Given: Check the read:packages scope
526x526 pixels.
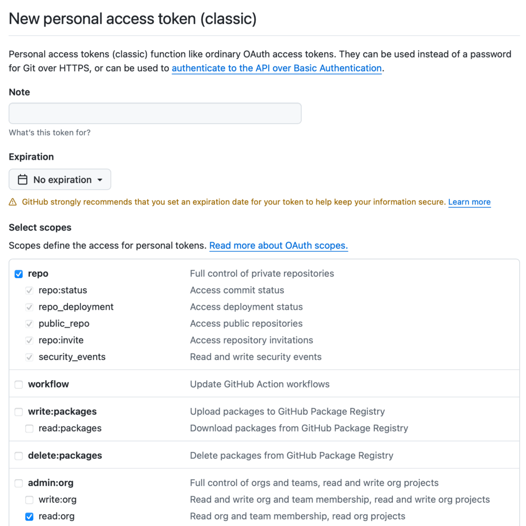Looking at the screenshot, I should pos(29,428).
